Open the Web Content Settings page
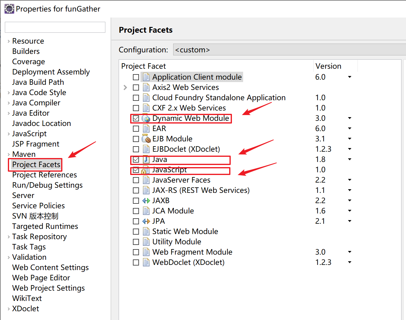This screenshot has height=320, width=406. click(x=50, y=268)
